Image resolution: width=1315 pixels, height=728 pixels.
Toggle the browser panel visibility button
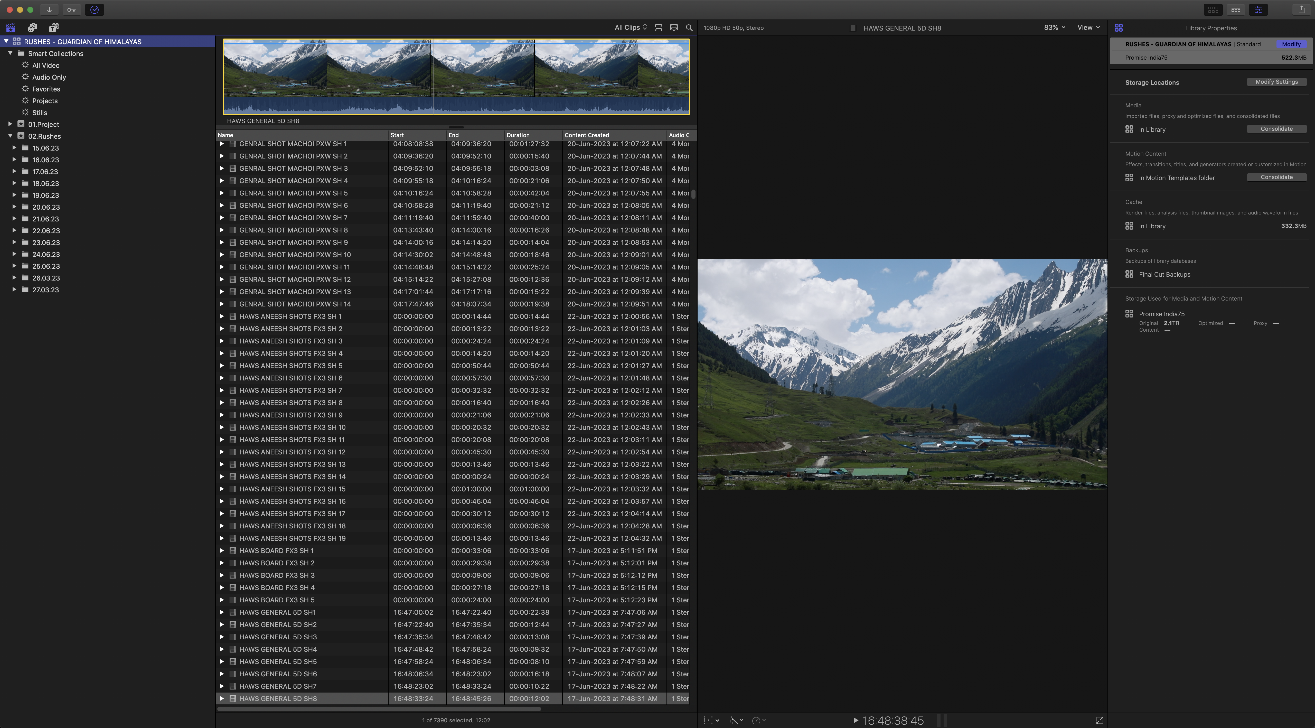[1213, 10]
